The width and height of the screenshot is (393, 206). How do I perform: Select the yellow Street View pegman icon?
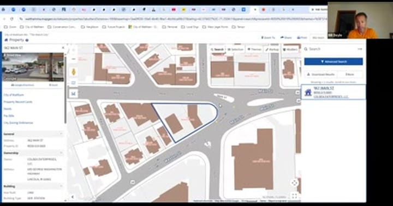click(74, 72)
